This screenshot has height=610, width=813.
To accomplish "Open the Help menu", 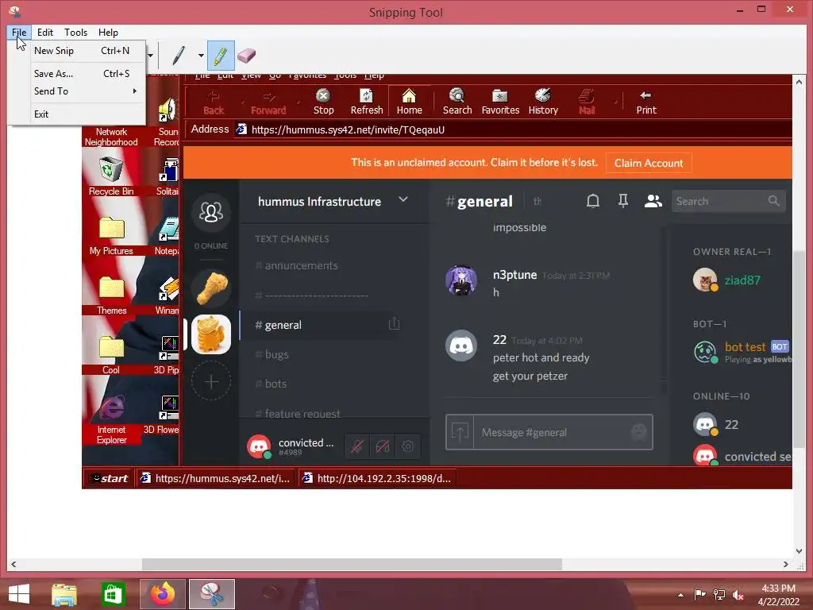I will pyautogui.click(x=108, y=32).
